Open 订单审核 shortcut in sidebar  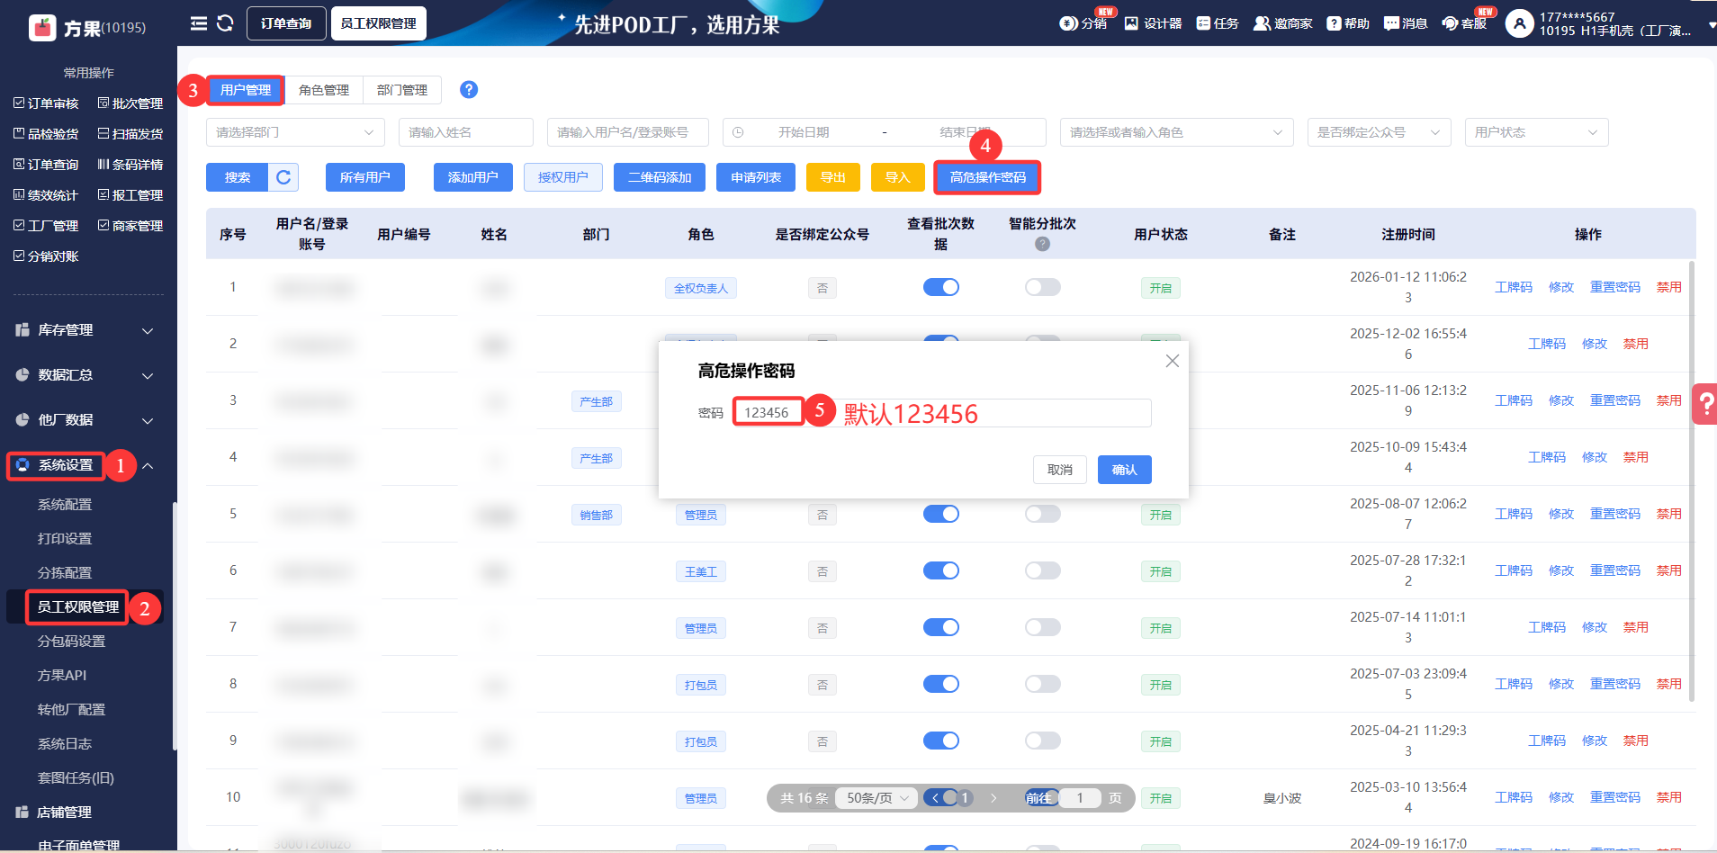pos(47,103)
